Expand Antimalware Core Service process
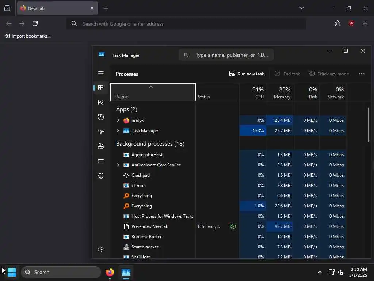374x281 pixels. point(118,165)
